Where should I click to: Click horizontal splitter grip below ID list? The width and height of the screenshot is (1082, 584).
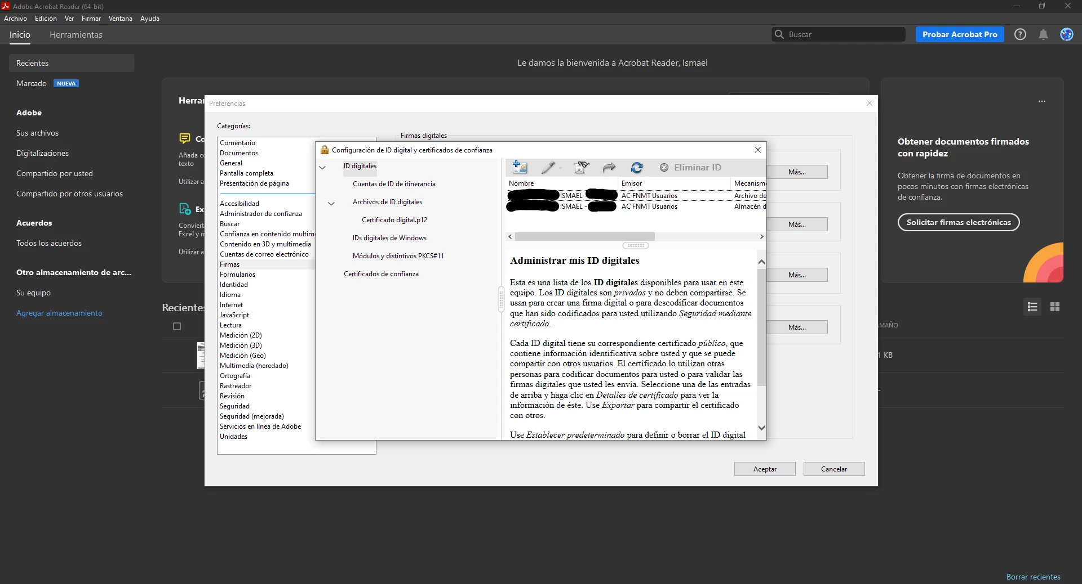point(636,245)
